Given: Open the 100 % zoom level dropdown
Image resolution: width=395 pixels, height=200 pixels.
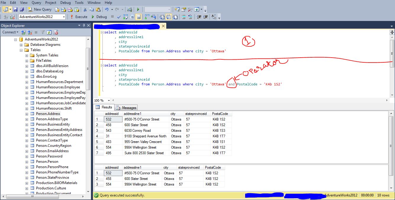Looking at the screenshot, I should [x=109, y=100].
